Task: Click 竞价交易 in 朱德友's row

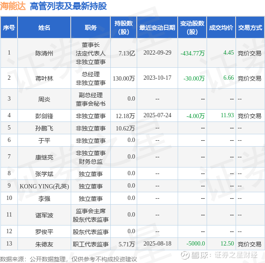Action: (x=250, y=244)
